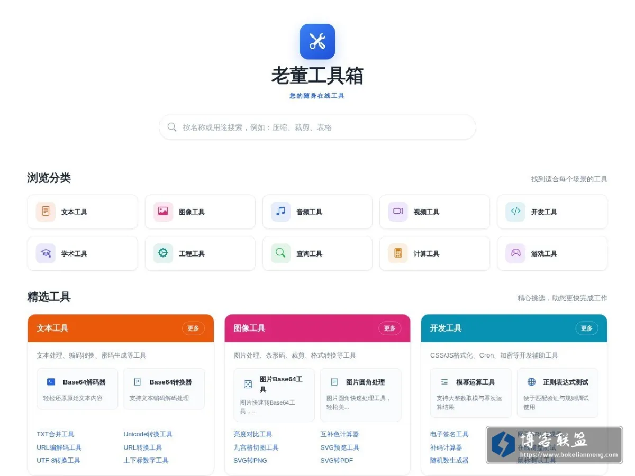Open the 查询工具 category search icon
This screenshot has width=635, height=476.
(x=280, y=253)
